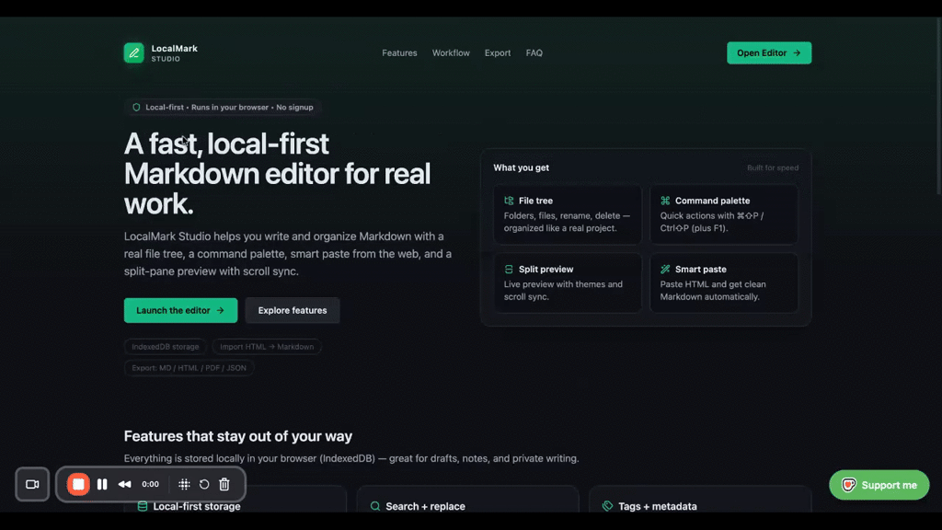Click the camera icon beside the recording toolbar

tap(32, 484)
